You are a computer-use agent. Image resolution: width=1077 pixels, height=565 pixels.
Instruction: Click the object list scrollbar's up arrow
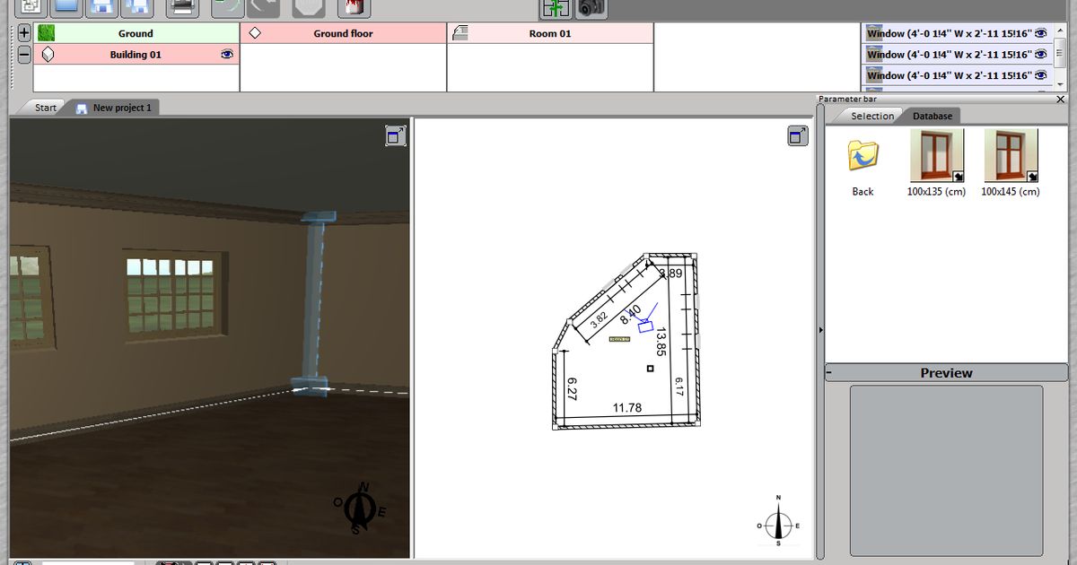pos(1061,29)
